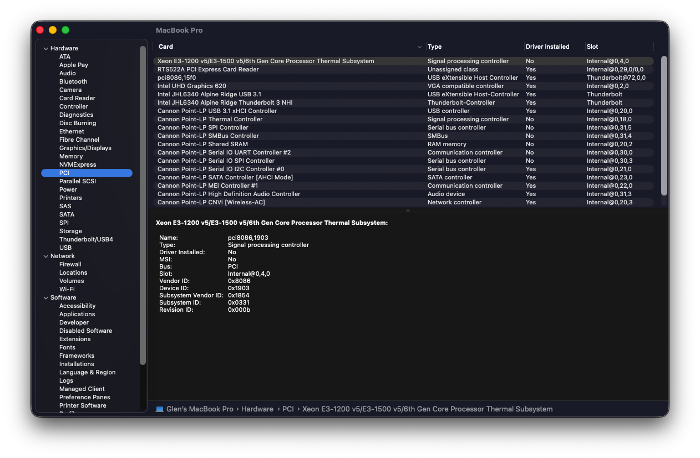Screen dimensions: 700x458
Task: Select Preference Panes in the sidebar
Action: pyautogui.click(x=85, y=397)
